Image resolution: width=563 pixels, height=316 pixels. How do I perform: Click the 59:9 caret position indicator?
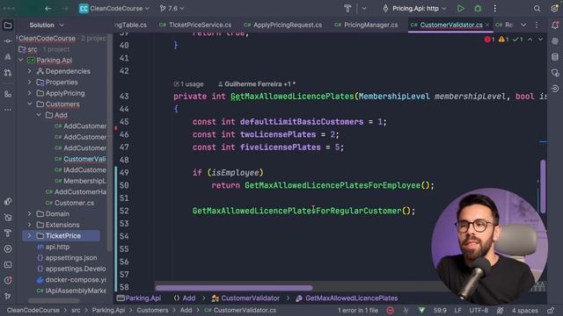(x=440, y=310)
